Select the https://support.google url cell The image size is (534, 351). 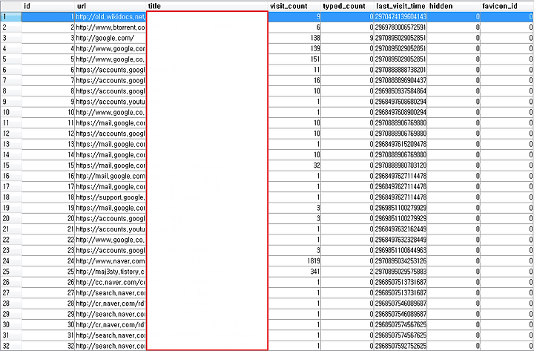pos(110,197)
